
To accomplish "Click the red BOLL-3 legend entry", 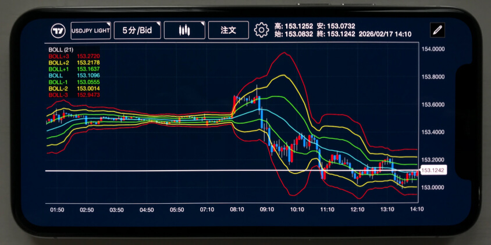I will tap(59, 95).
